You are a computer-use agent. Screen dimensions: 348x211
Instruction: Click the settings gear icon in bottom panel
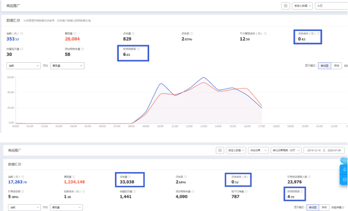220,150
